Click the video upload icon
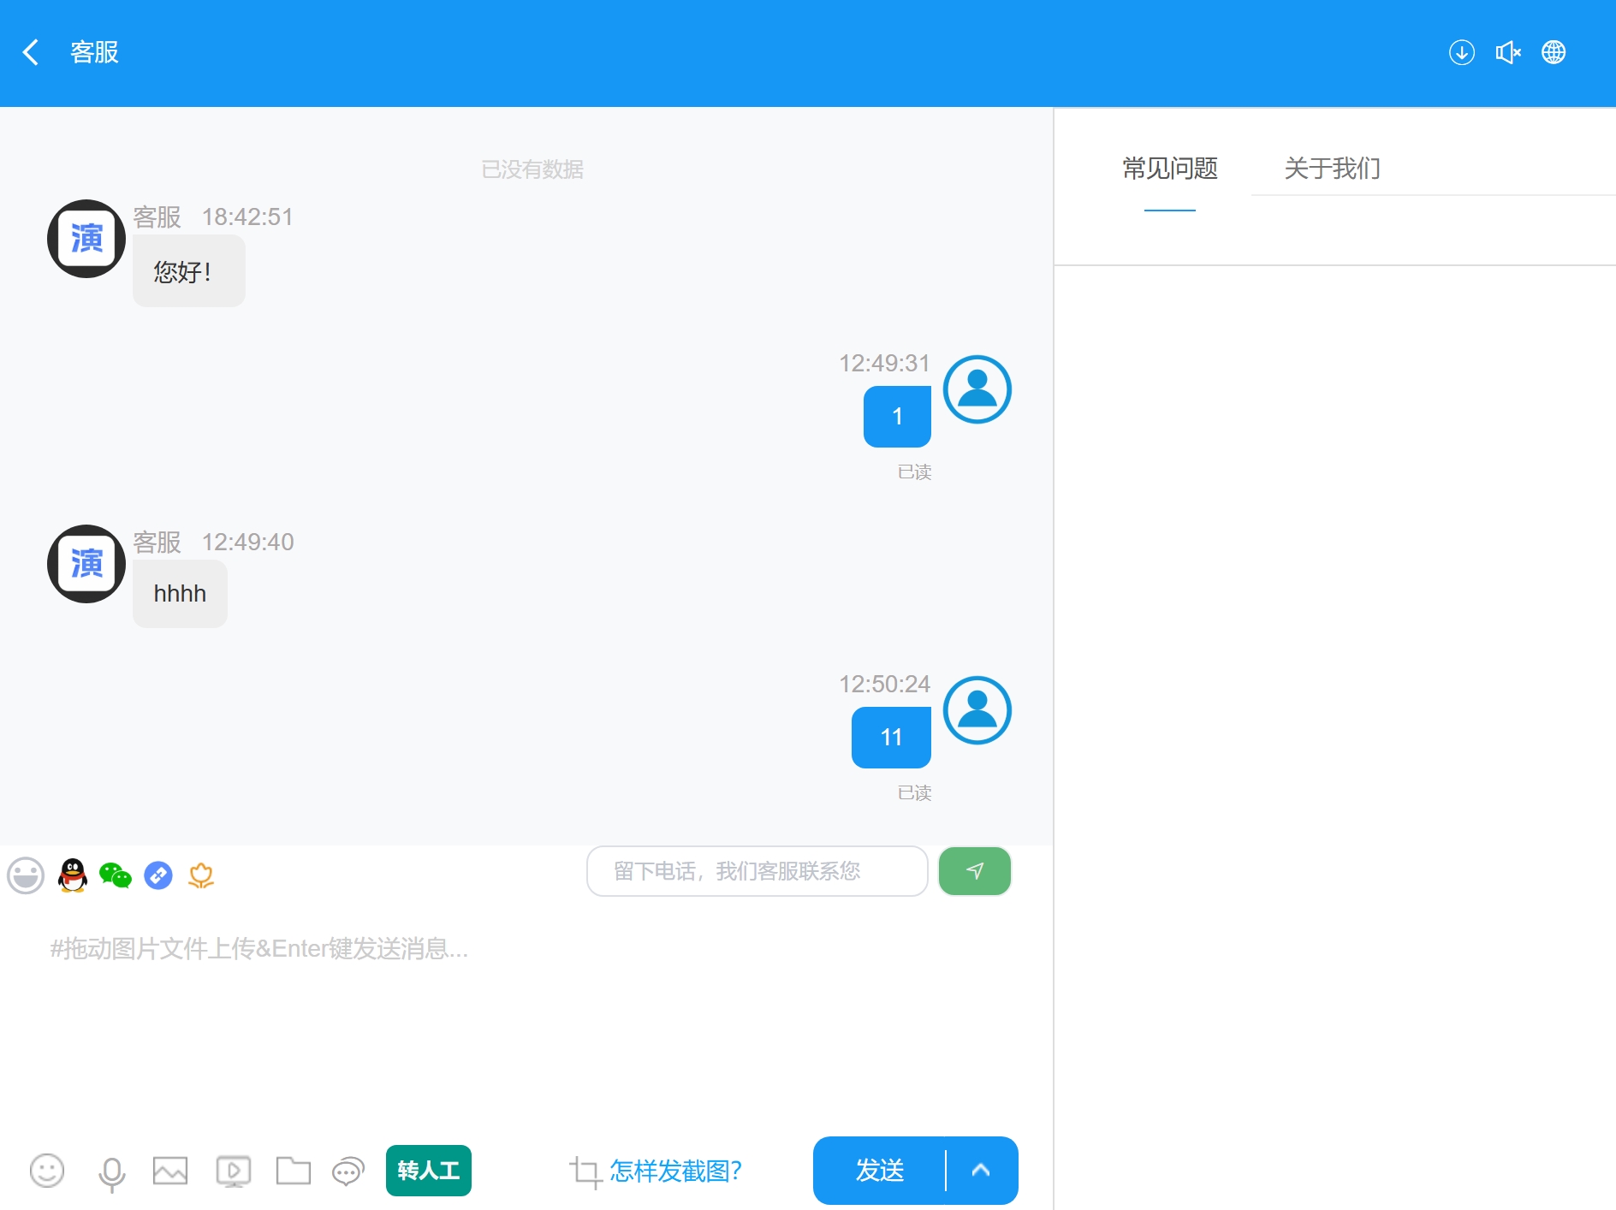Screen dimensions: 1616x1210 pyautogui.click(x=234, y=1171)
